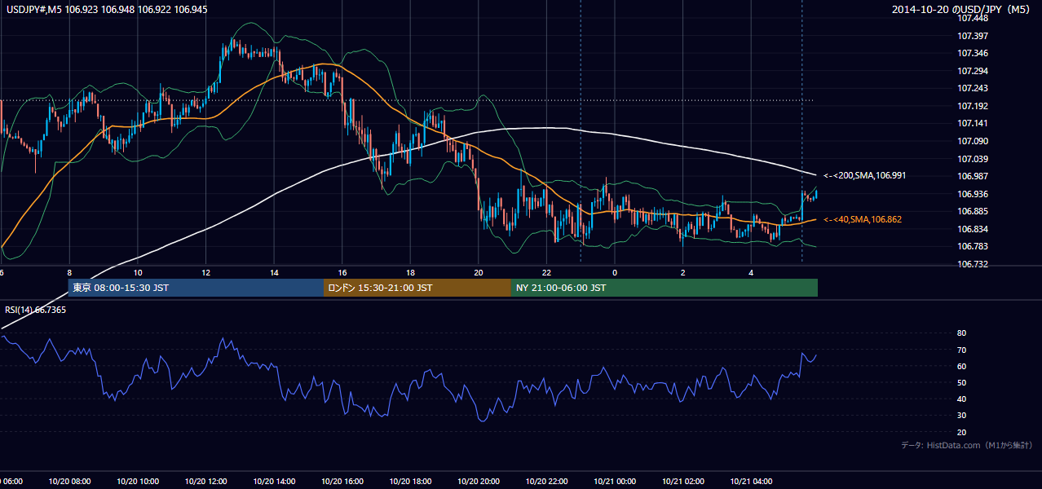The height and width of the screenshot is (489, 1042).
Task: Click the RSI(14) 66.7365 indicator label
Action: pos(36,310)
